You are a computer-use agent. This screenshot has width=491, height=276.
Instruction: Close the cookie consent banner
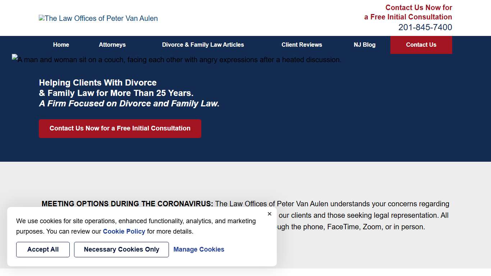[270, 214]
